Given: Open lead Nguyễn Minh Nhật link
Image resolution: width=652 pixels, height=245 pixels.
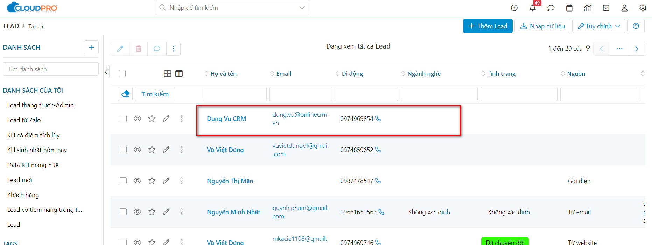Looking at the screenshot, I should (x=233, y=212).
